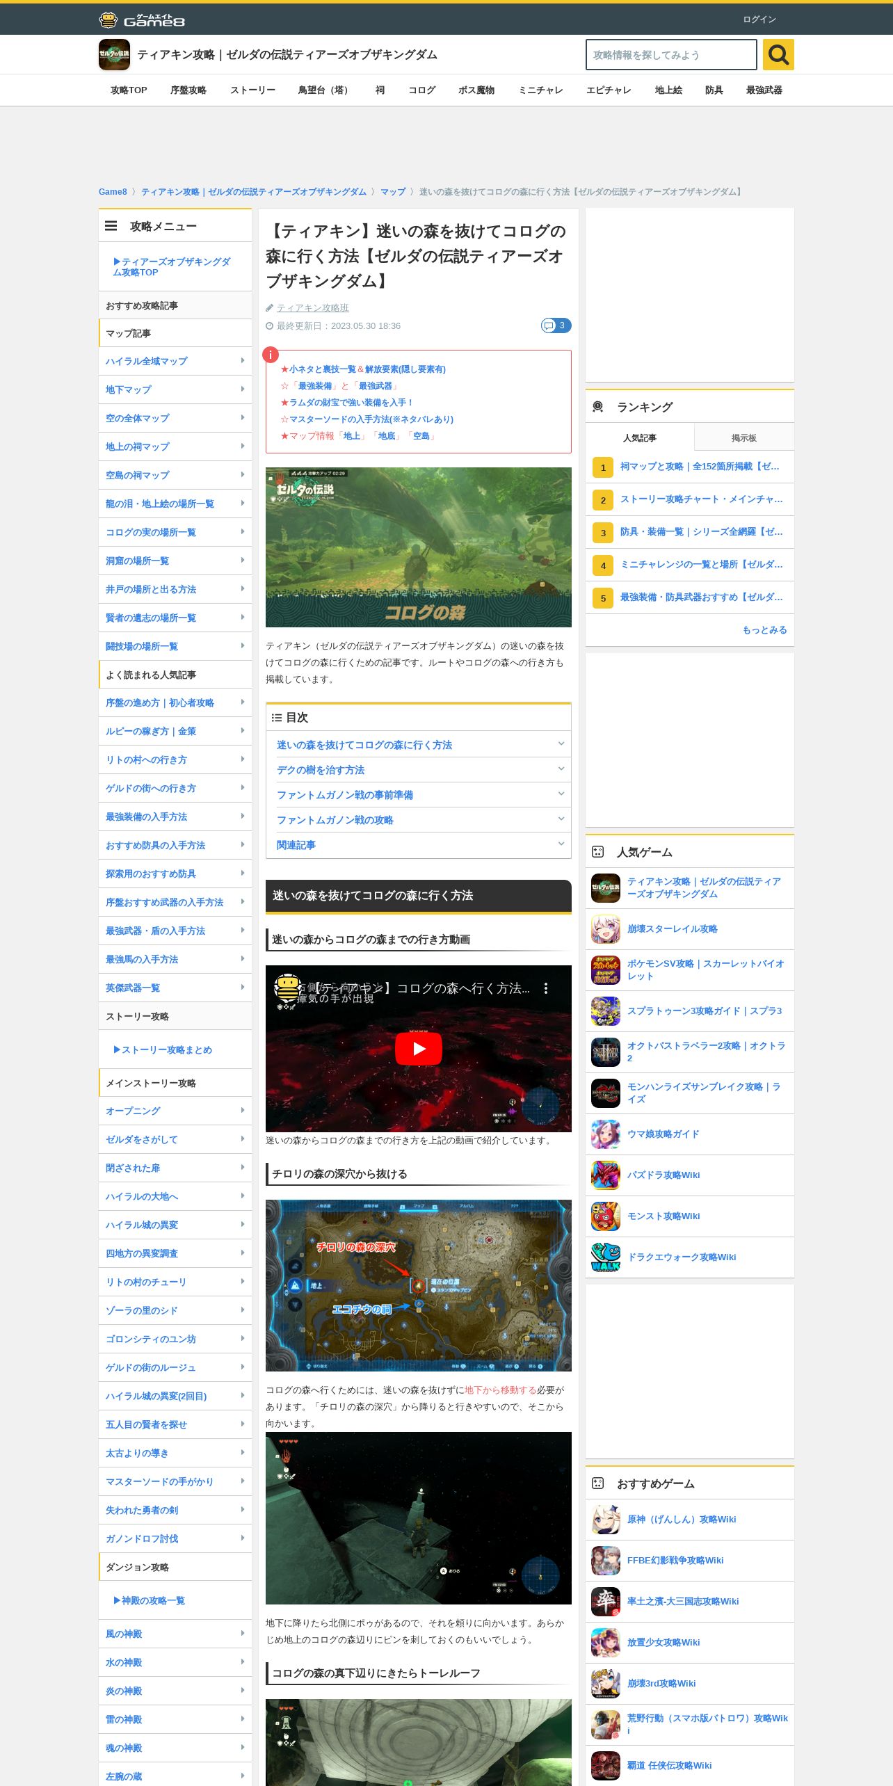Click Game8 breadcrumb link
Image resolution: width=893 pixels, height=1786 pixels.
(x=113, y=192)
